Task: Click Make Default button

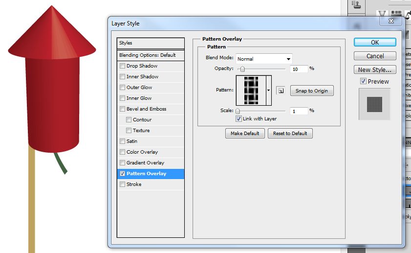Action: [x=245, y=133]
